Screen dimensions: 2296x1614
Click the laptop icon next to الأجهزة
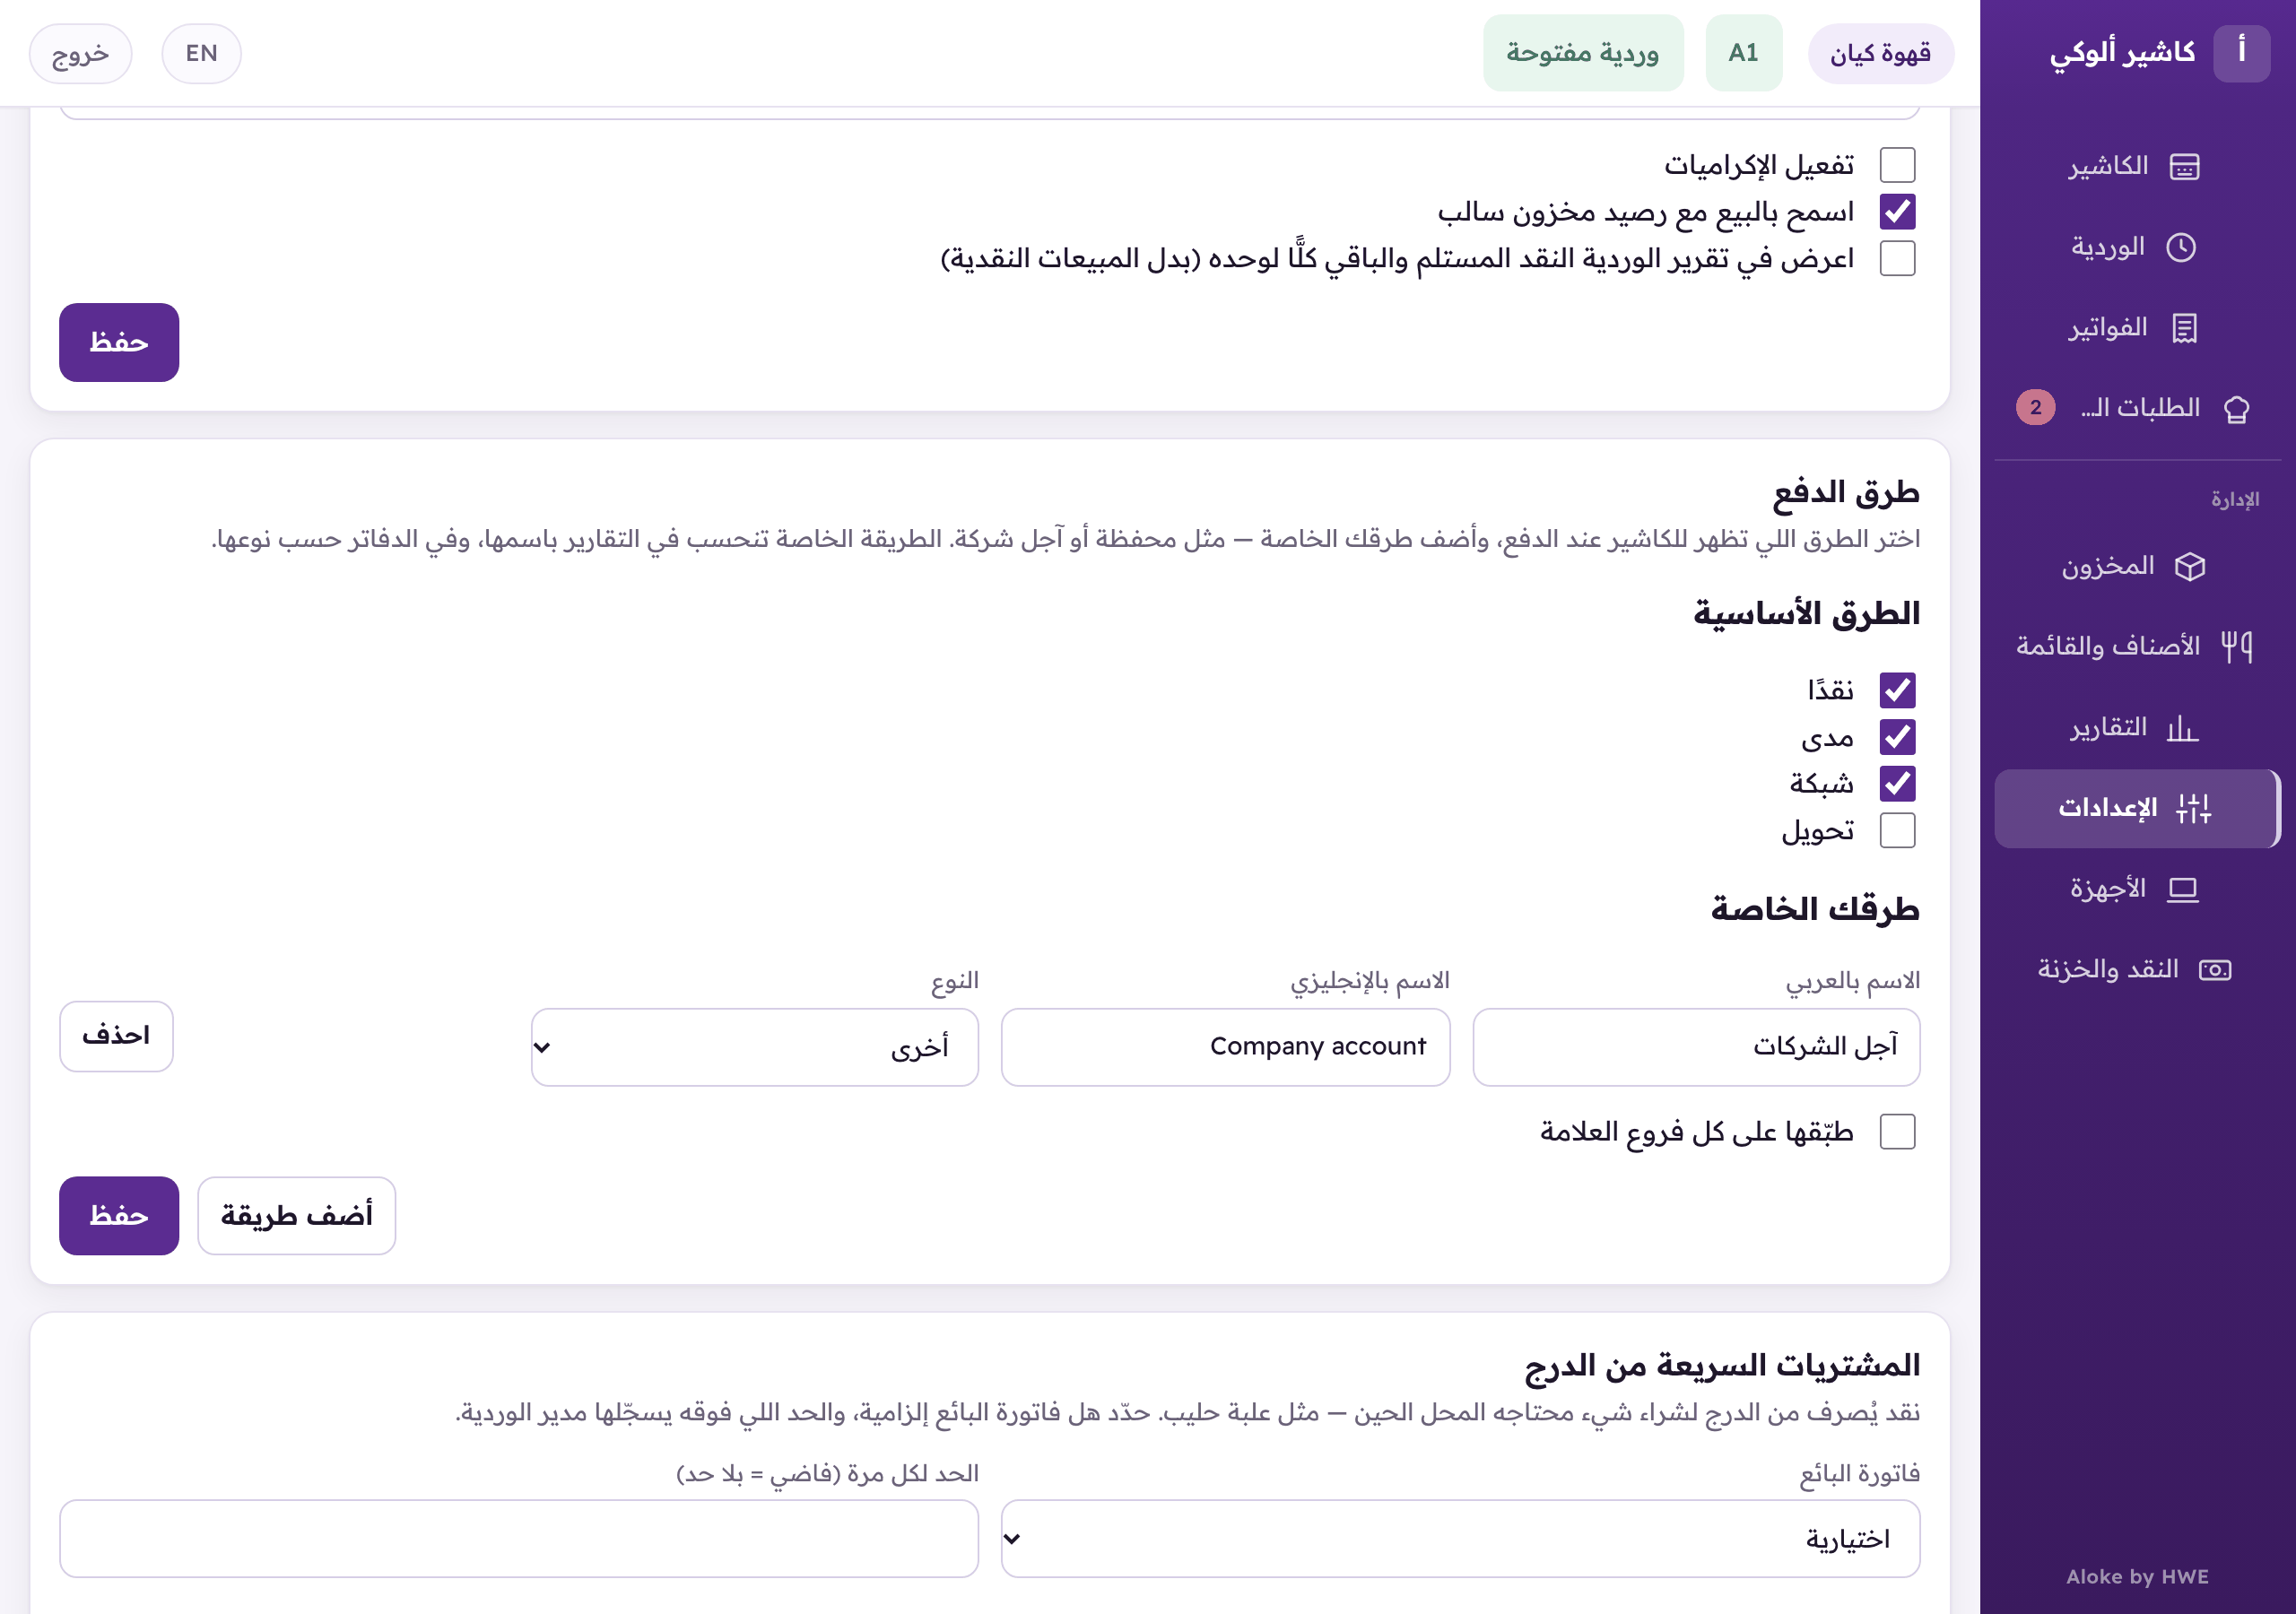coord(2182,889)
